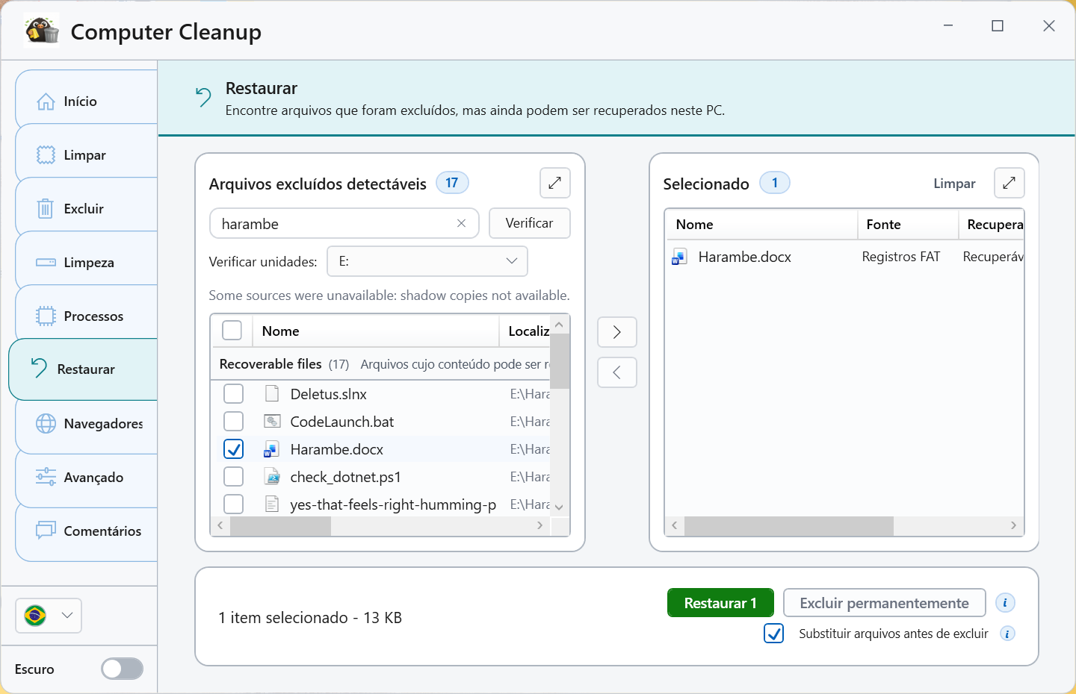This screenshot has width=1076, height=694.
Task: Click the Verificar button
Action: click(x=529, y=223)
